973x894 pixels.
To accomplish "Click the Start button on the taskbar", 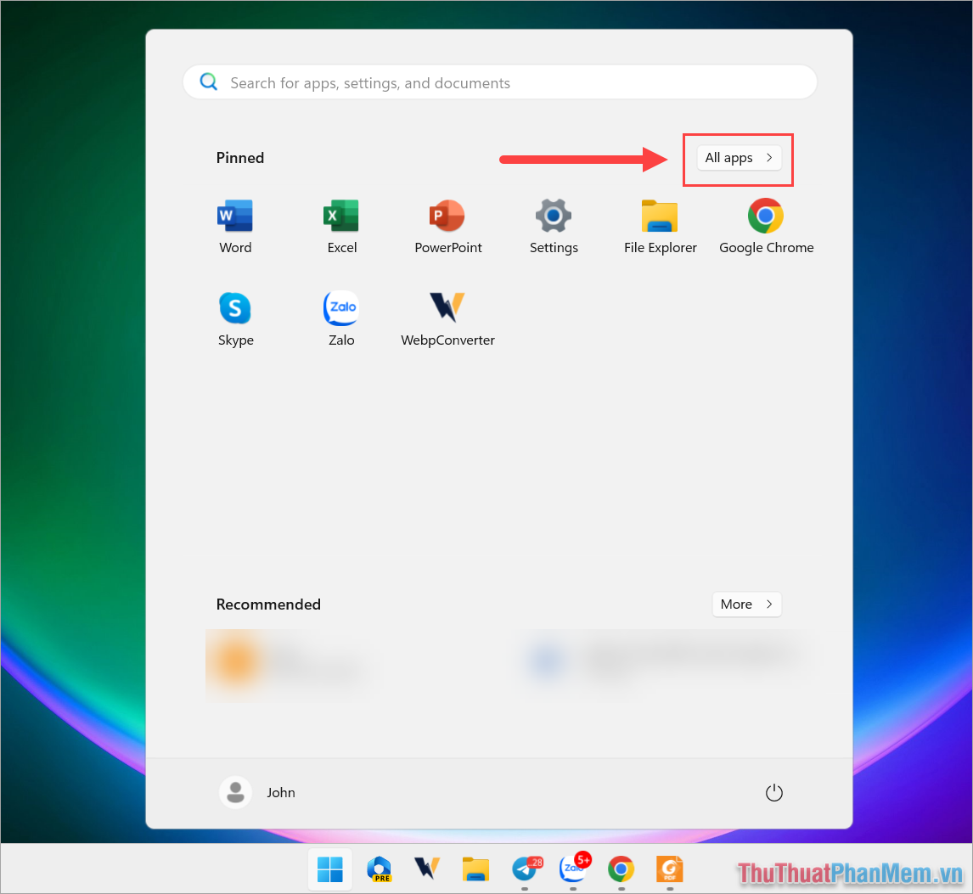I will [x=329, y=869].
